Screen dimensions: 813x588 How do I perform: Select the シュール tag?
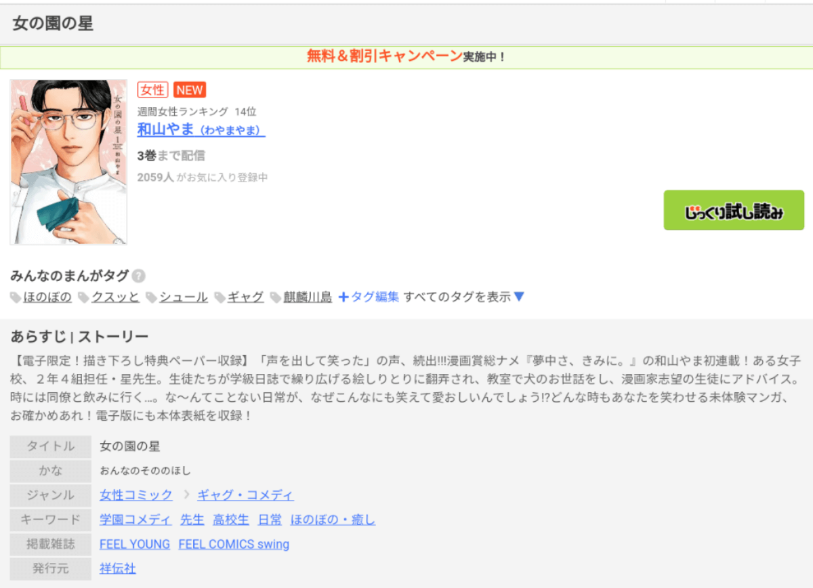click(184, 297)
